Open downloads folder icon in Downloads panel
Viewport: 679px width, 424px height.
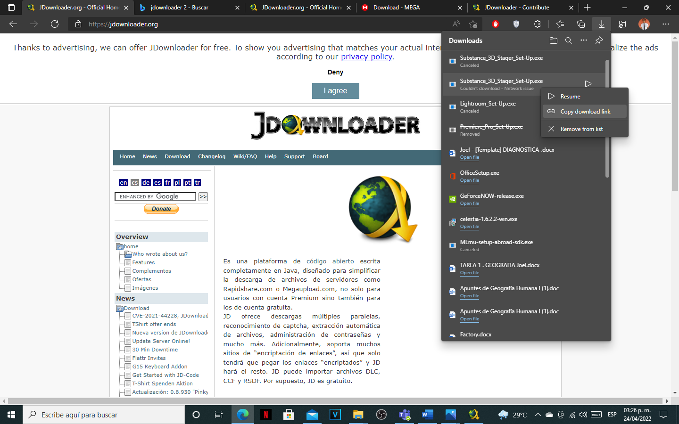(554, 41)
